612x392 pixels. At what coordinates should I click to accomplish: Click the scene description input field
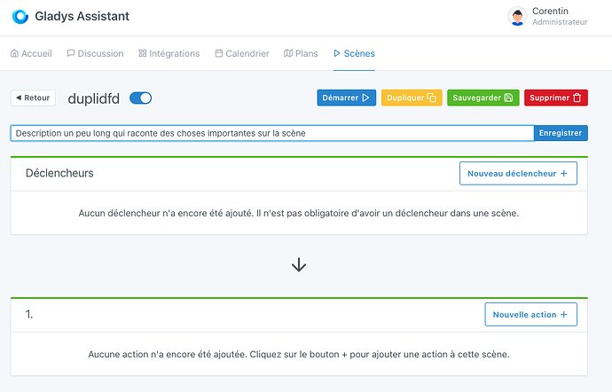pyautogui.click(x=272, y=133)
